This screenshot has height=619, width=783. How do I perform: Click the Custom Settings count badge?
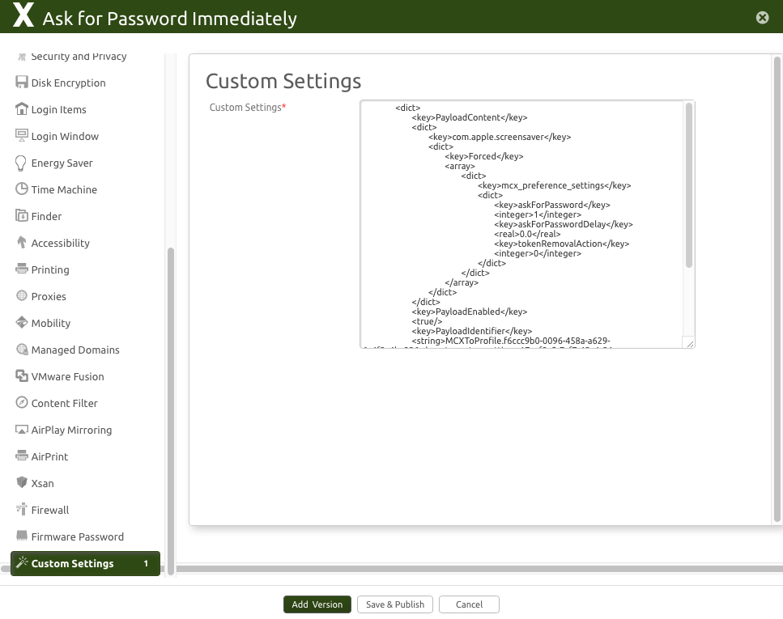(146, 563)
